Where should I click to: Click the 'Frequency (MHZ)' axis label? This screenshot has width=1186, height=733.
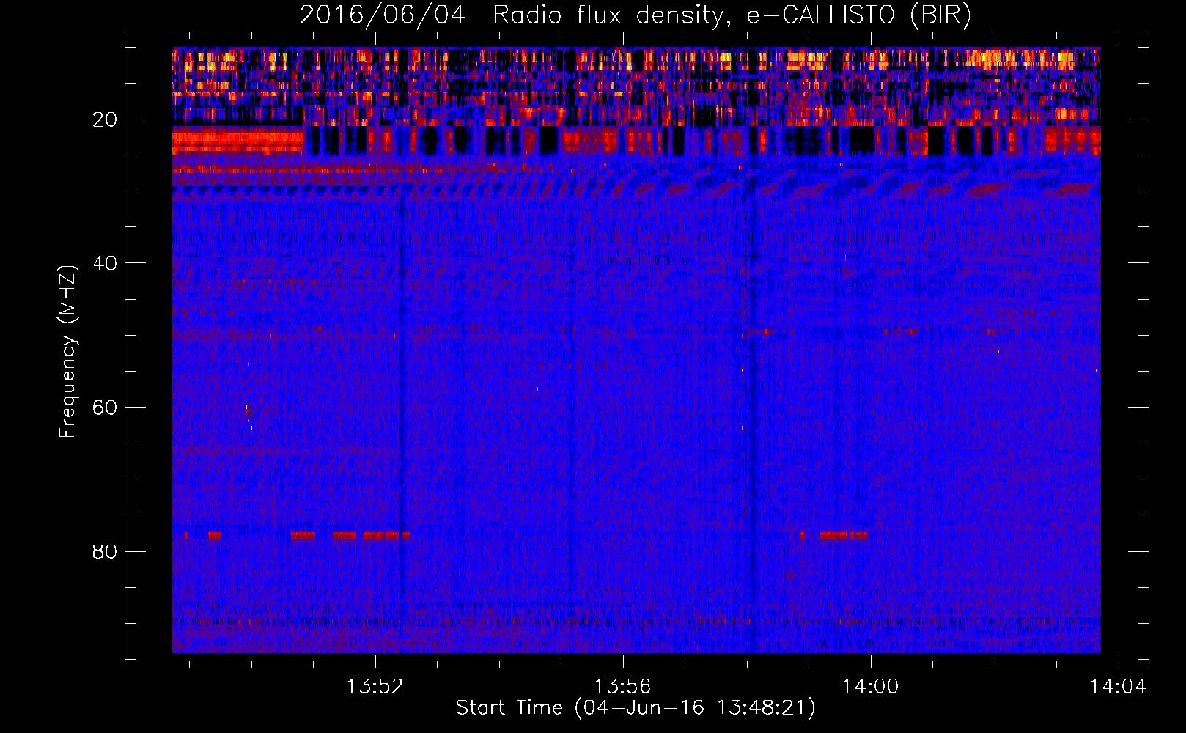pyautogui.click(x=67, y=352)
